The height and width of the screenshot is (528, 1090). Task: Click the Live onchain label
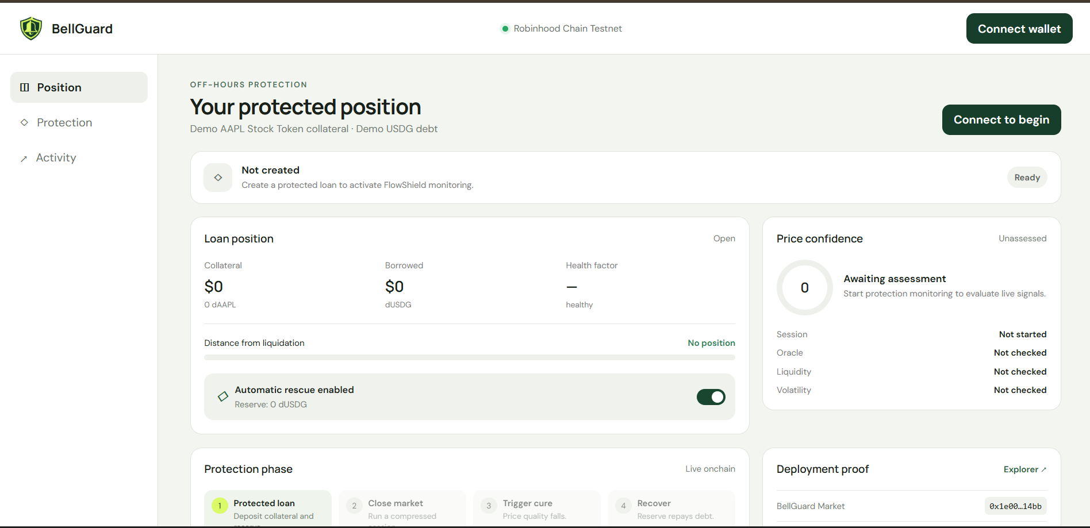tap(710, 469)
